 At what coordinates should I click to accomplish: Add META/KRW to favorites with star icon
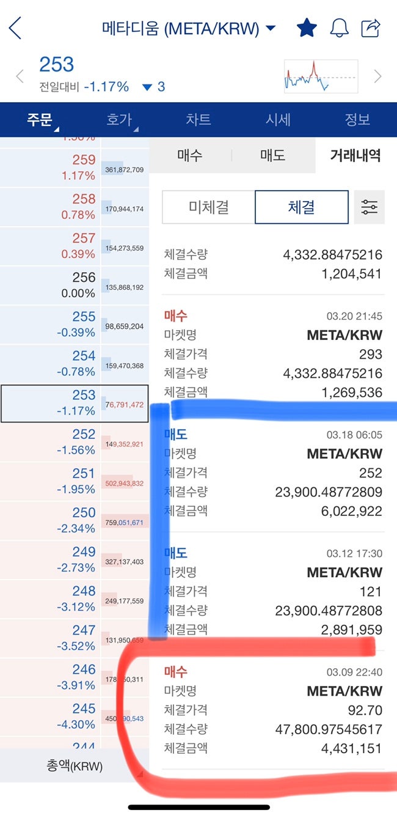point(307,27)
